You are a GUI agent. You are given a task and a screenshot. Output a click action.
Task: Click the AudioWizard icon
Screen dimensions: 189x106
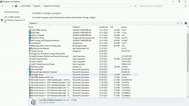pos(30,43)
